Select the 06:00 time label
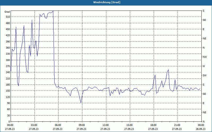Viewport: 212px width, 132px height. [58, 125]
